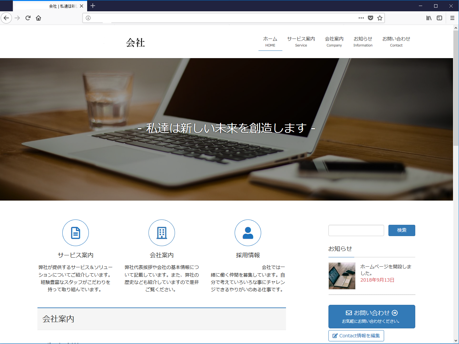Open the 採用情報 heading link
459x344 pixels.
click(248, 255)
